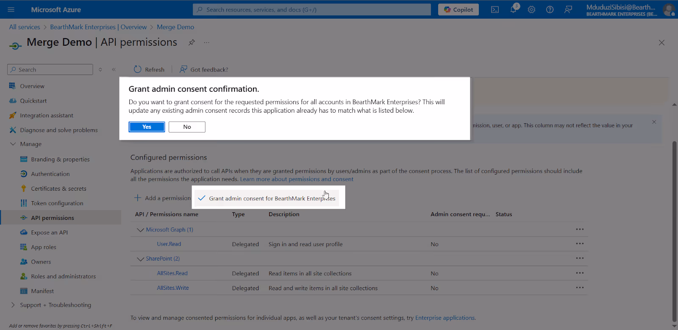Open the Enterprise applications link
678x330 pixels.
[x=445, y=318]
